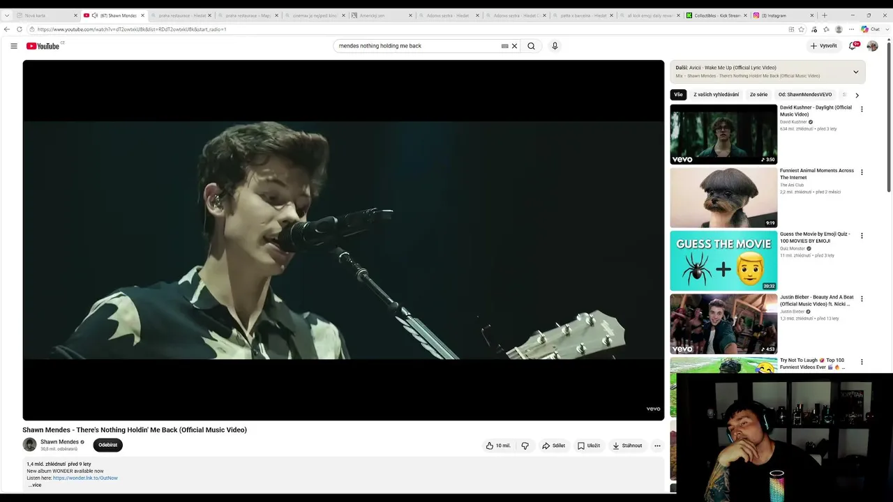Viewport: 893px width, 502px height.
Task: Open the browser profile icon
Action: coord(839,29)
